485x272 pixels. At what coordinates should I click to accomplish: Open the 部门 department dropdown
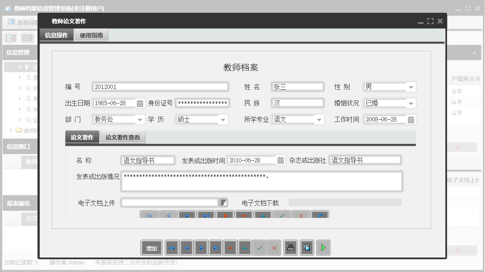click(140, 119)
